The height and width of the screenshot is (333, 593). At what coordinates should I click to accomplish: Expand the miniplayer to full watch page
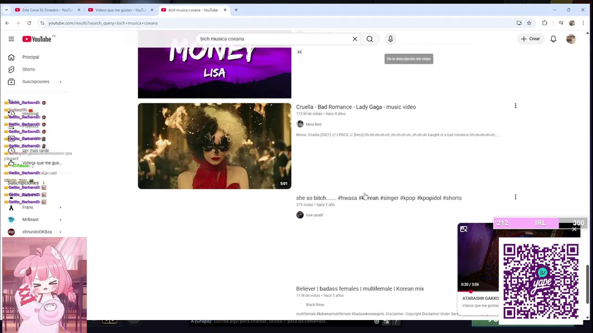[x=464, y=229]
